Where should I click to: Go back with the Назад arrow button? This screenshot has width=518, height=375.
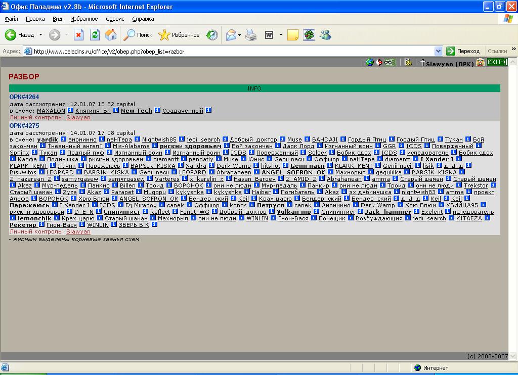pyautogui.click(x=20, y=35)
